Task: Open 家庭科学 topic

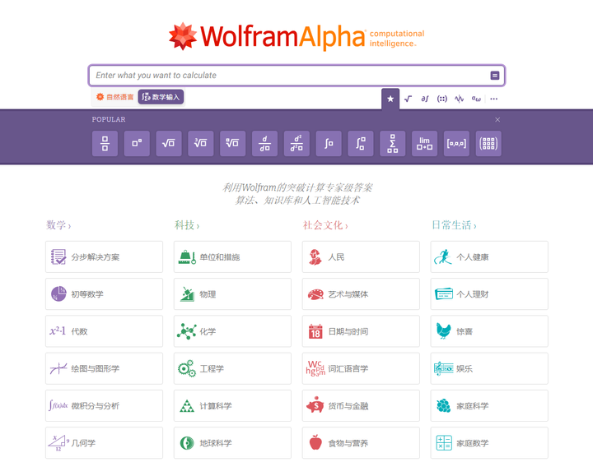Action: 489,406
